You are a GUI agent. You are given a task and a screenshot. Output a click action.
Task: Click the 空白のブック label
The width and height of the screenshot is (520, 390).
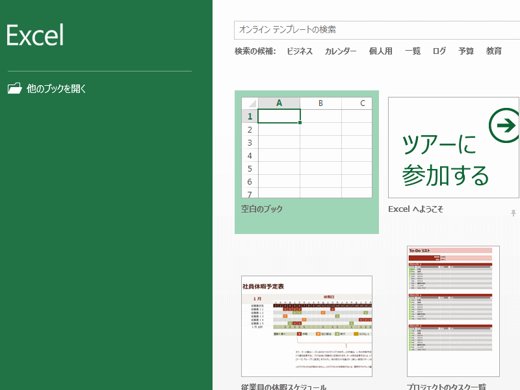click(x=262, y=209)
